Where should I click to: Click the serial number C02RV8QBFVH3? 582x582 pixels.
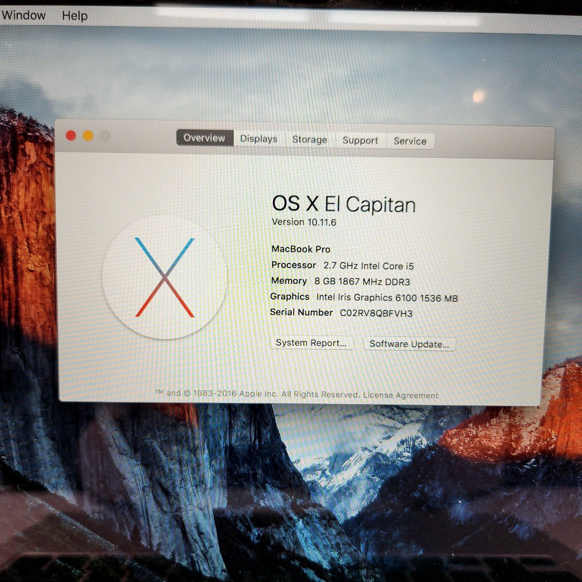[x=376, y=314]
